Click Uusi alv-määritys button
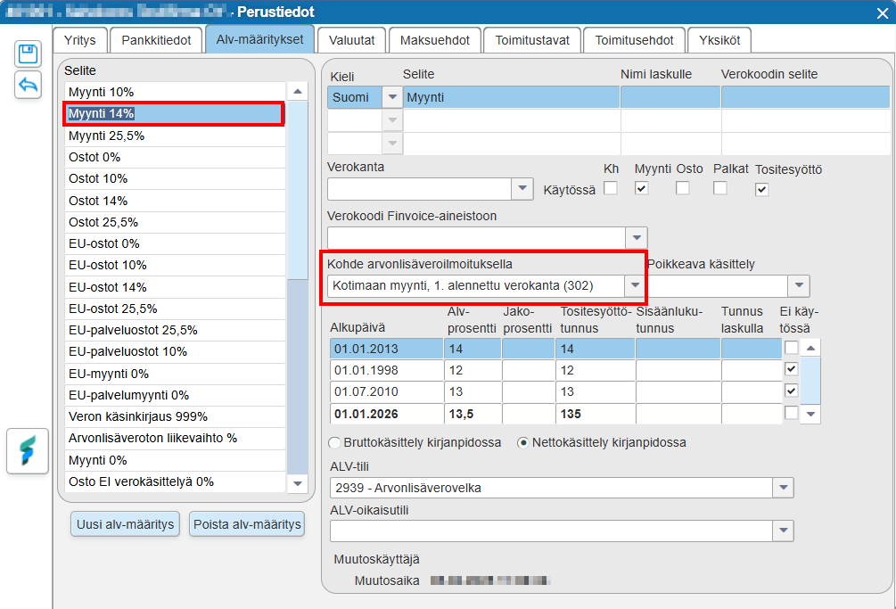Screen dimensions: 896x609 (125, 524)
